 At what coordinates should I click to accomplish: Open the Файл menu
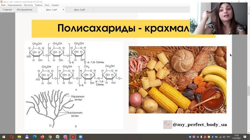(x=4, y=5)
